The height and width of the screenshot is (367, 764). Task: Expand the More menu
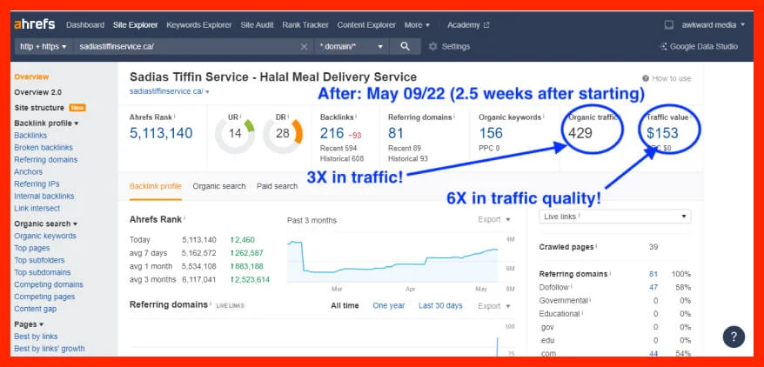417,25
